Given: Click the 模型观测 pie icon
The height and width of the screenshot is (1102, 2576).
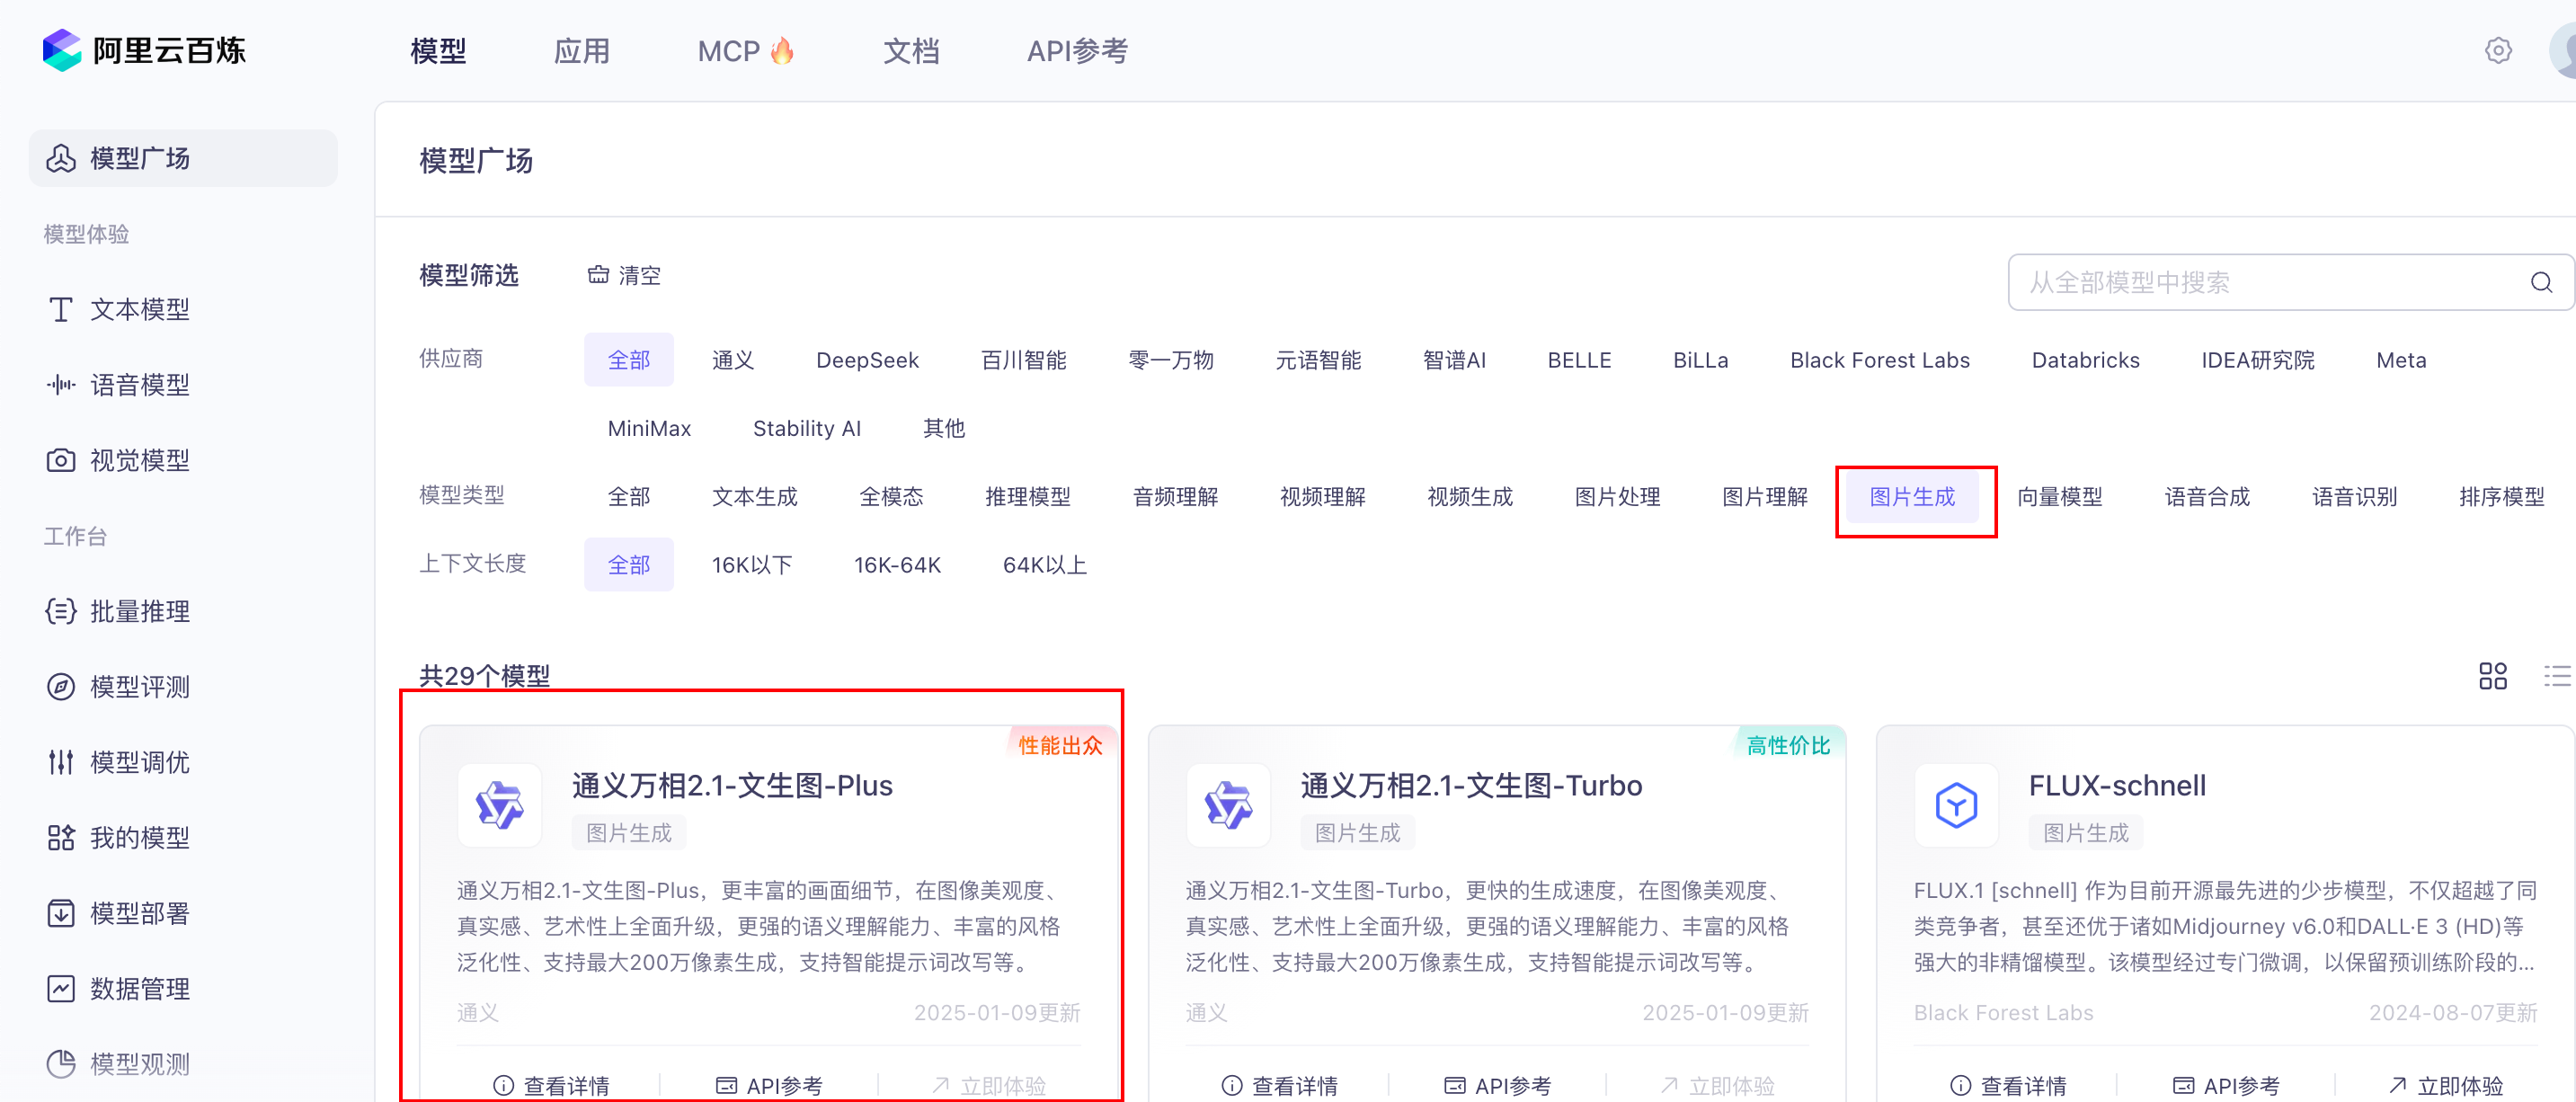Looking at the screenshot, I should pyautogui.click(x=61, y=1064).
